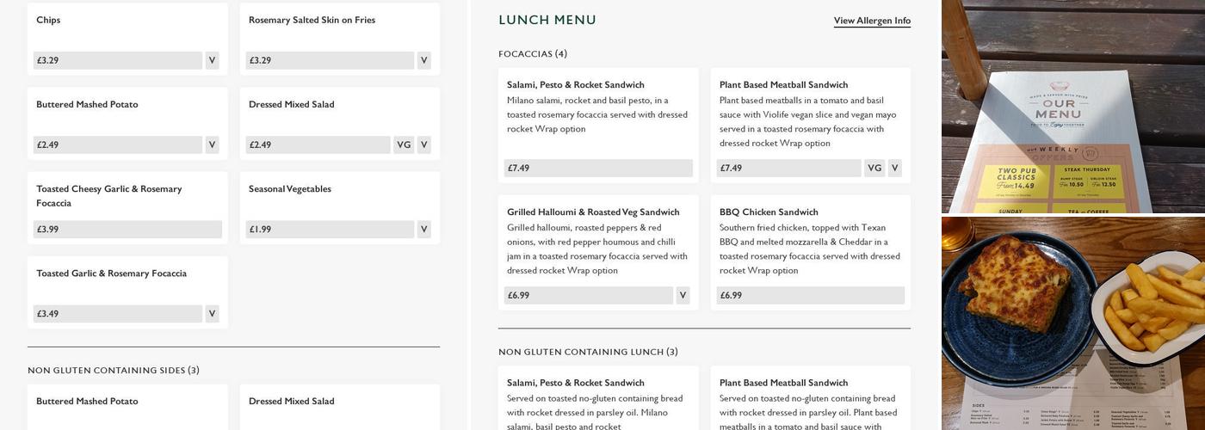Click the V badge on Seasonal Vegetables
This screenshot has height=430, width=1205.
coord(423,230)
